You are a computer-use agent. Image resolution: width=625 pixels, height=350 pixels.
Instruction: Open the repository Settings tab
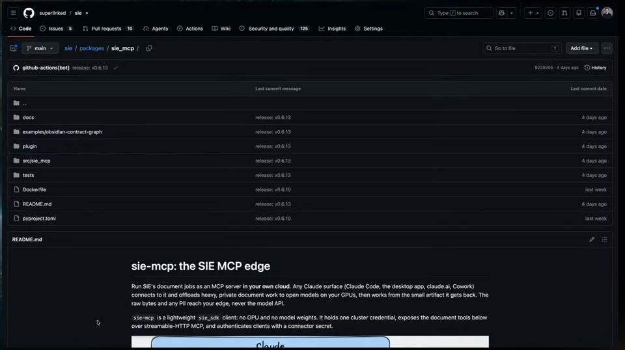click(x=368, y=29)
